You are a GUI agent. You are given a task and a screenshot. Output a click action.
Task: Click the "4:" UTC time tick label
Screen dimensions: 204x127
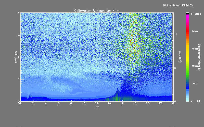pos(46,103)
